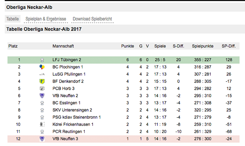This screenshot has width=245, height=146.
Task: Click the PCR Reutlingen 1 placeholder logo
Action: pos(42,132)
